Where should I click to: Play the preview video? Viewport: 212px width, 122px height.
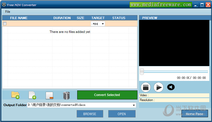coord(158,87)
